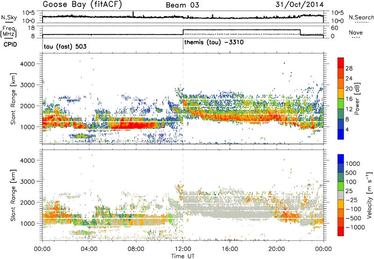Pick the light green segment of the power colorbar
This screenshot has height=259, width=374.
341,103
